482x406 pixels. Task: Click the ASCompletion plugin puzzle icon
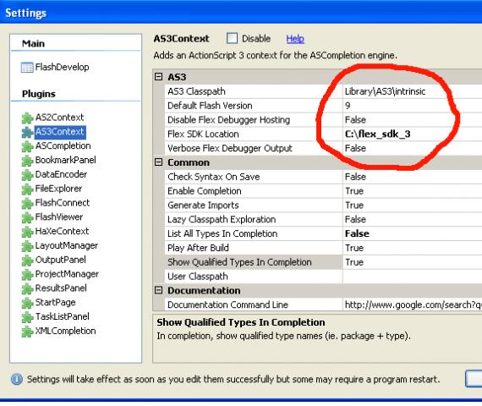coord(27,146)
